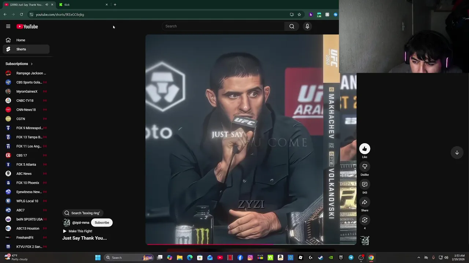Open FOX 9 Minneapol... channel

click(x=26, y=128)
